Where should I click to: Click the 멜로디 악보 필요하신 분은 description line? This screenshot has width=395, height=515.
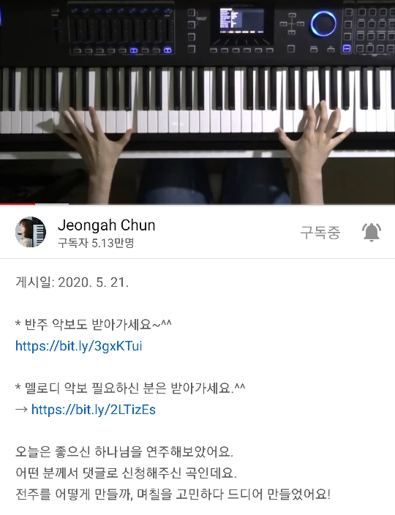130,388
